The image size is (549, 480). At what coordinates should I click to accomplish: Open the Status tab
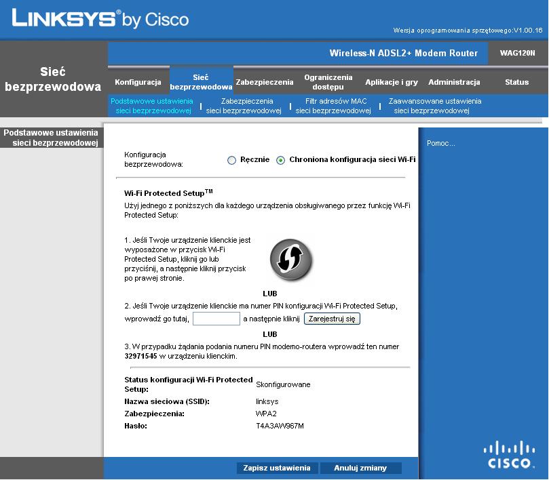pyautogui.click(x=517, y=82)
